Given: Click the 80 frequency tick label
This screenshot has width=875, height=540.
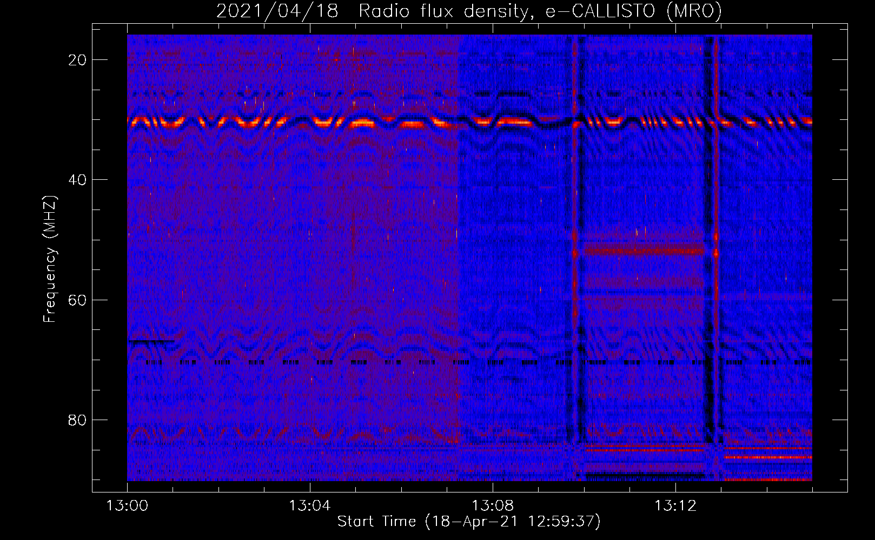Looking at the screenshot, I should coord(78,420).
